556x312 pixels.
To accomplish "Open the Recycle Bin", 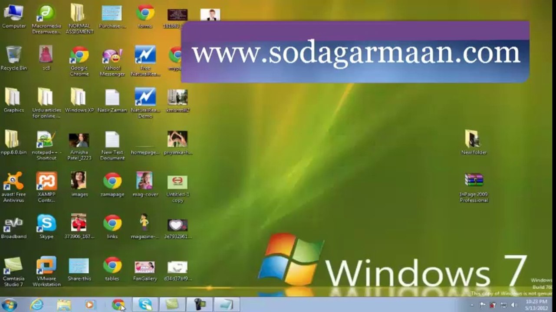I will click(x=14, y=58).
